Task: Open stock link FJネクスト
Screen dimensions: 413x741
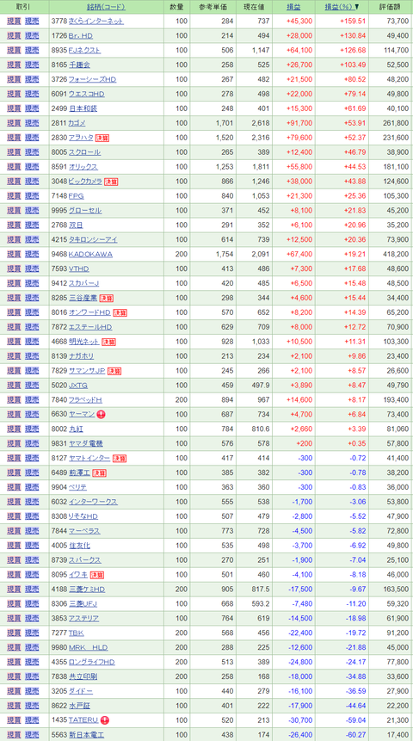Action: (x=84, y=50)
